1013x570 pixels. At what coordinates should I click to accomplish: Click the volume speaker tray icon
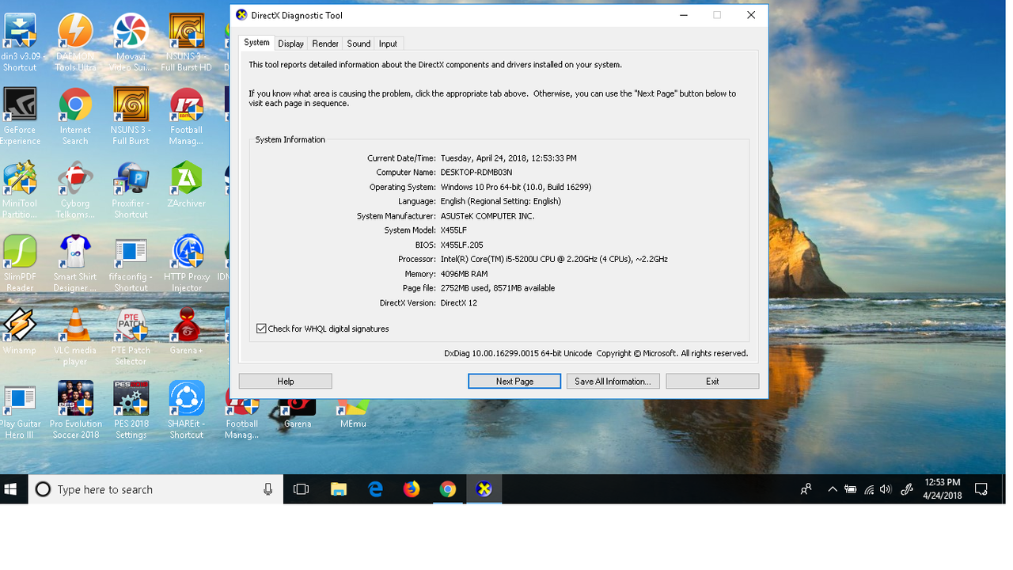pos(886,489)
